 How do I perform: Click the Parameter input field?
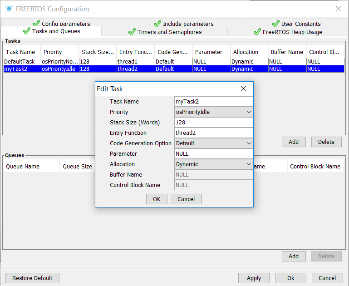coord(214,154)
